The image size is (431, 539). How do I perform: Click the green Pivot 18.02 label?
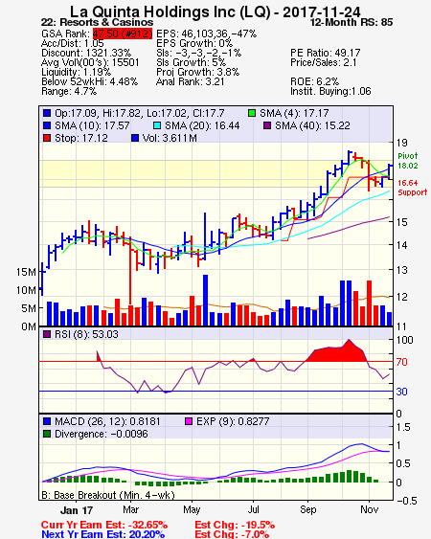click(408, 161)
